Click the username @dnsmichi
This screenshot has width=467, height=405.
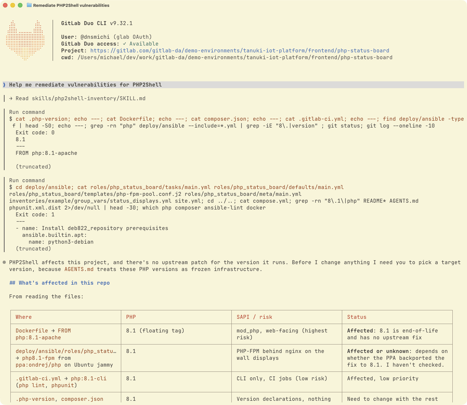pyautogui.click(x=97, y=37)
